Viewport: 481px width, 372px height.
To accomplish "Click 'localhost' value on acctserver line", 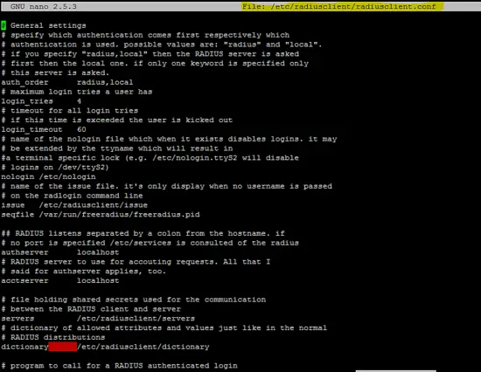I will [98, 280].
